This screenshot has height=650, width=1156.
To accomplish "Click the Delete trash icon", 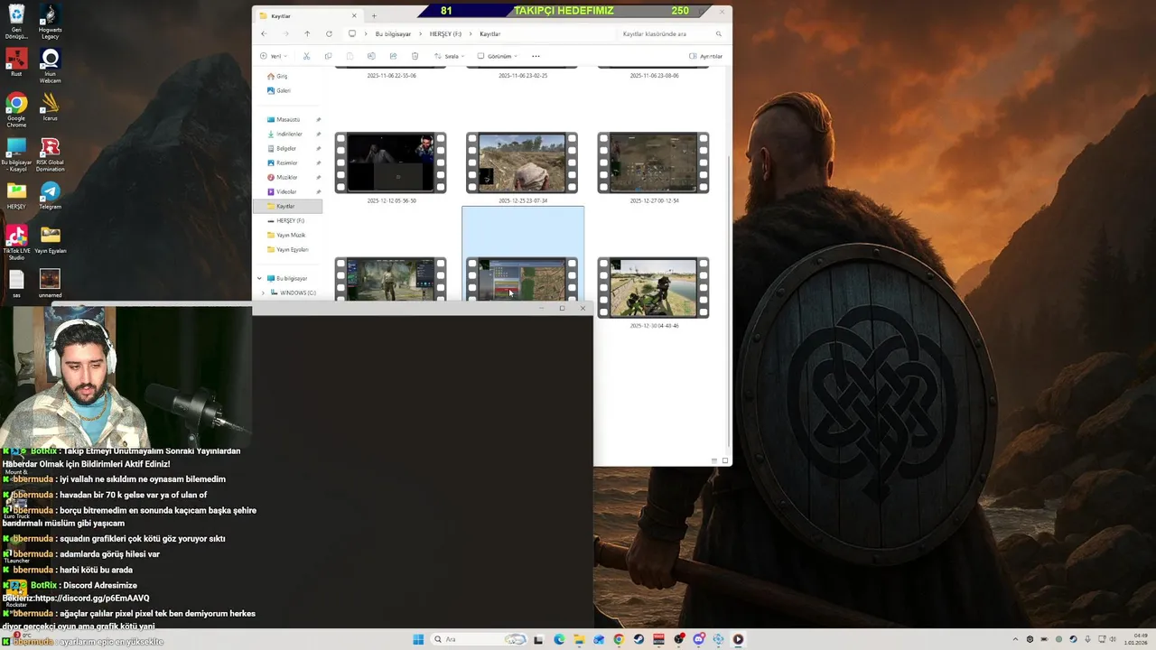I will (x=415, y=56).
